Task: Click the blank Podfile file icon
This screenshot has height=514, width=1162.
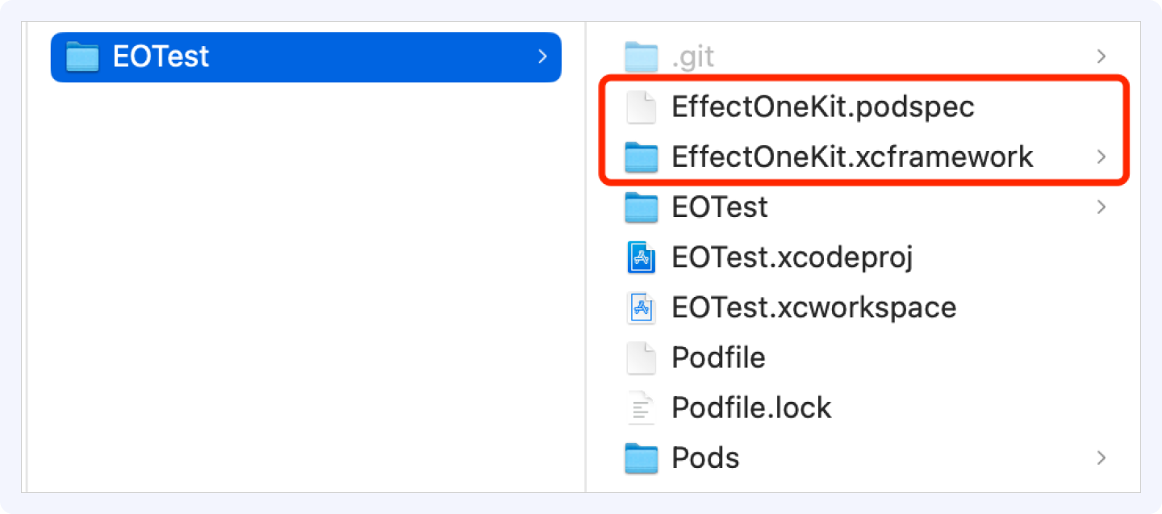Action: point(642,357)
